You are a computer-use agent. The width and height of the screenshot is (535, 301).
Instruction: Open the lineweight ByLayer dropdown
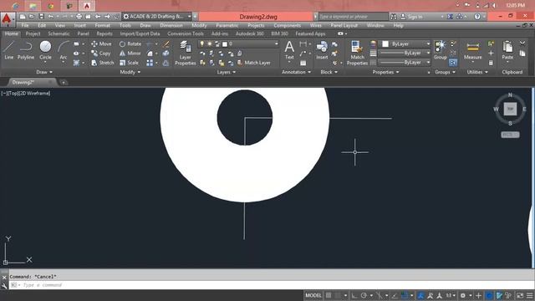[x=405, y=54]
